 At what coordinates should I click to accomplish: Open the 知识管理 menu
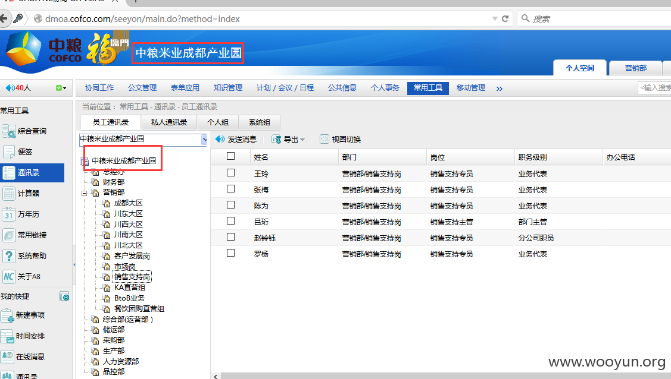(227, 88)
